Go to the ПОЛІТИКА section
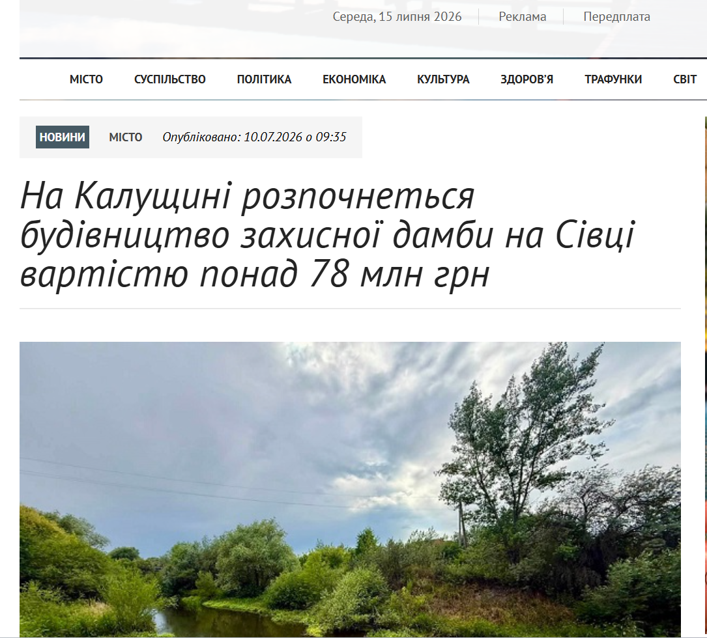The image size is (707, 638). [x=264, y=79]
